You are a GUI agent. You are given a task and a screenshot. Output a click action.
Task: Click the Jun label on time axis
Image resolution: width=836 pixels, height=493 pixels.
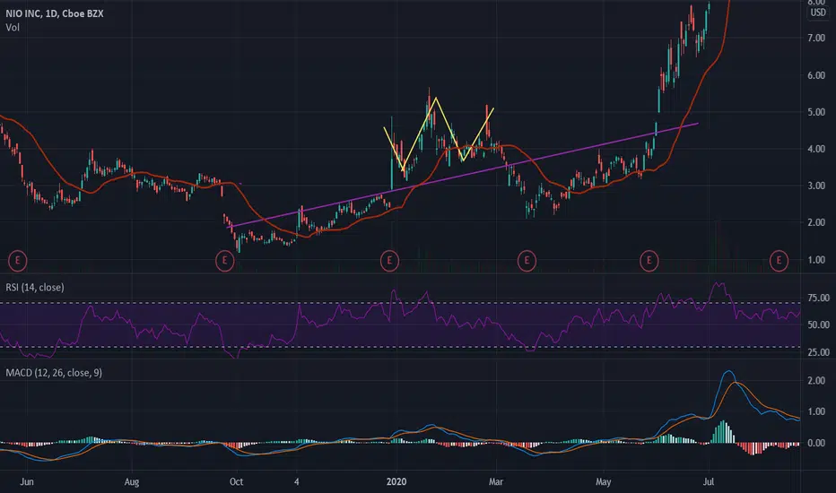27,482
